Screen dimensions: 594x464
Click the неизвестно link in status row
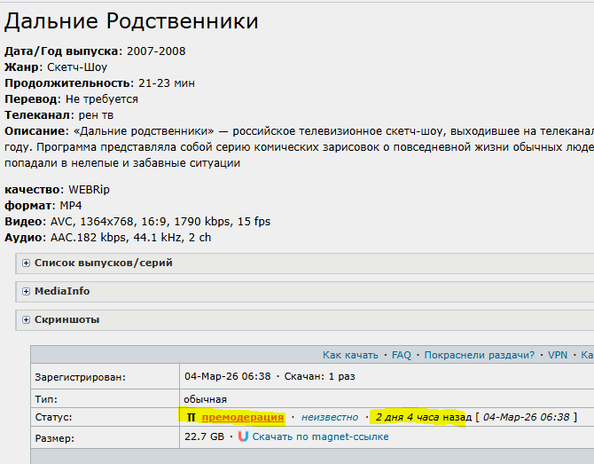click(x=330, y=417)
